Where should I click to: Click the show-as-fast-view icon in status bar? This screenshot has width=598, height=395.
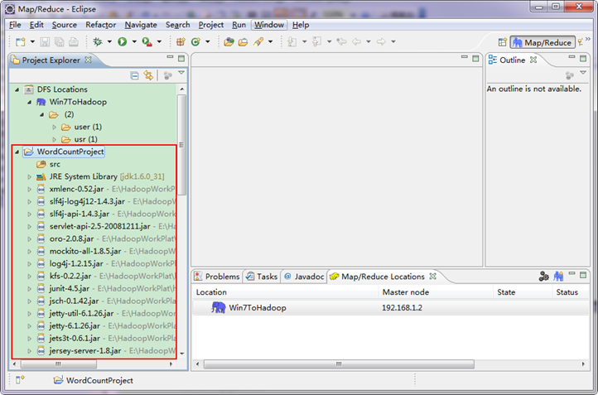pos(20,380)
